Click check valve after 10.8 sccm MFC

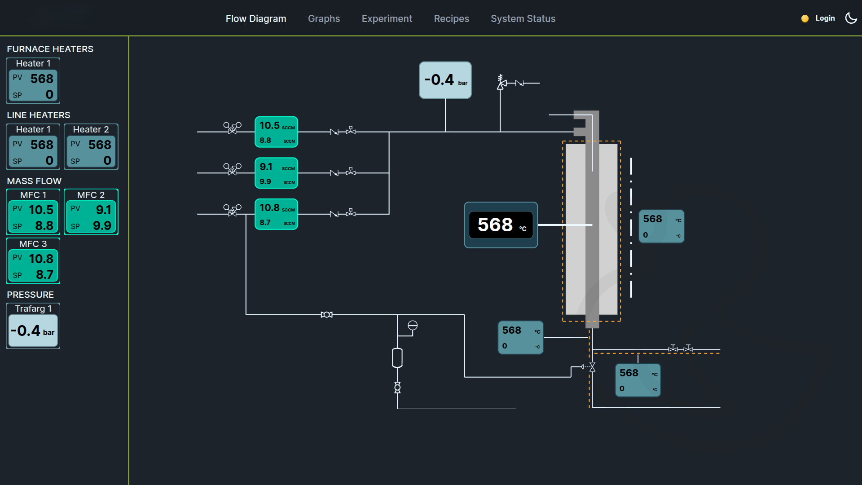[x=334, y=214]
